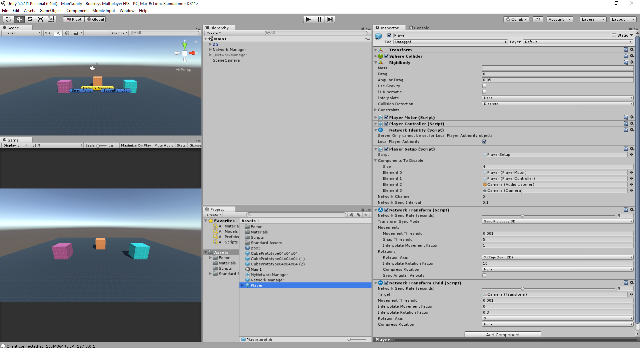
Task: Search project by type icon
Action: tap(352, 215)
